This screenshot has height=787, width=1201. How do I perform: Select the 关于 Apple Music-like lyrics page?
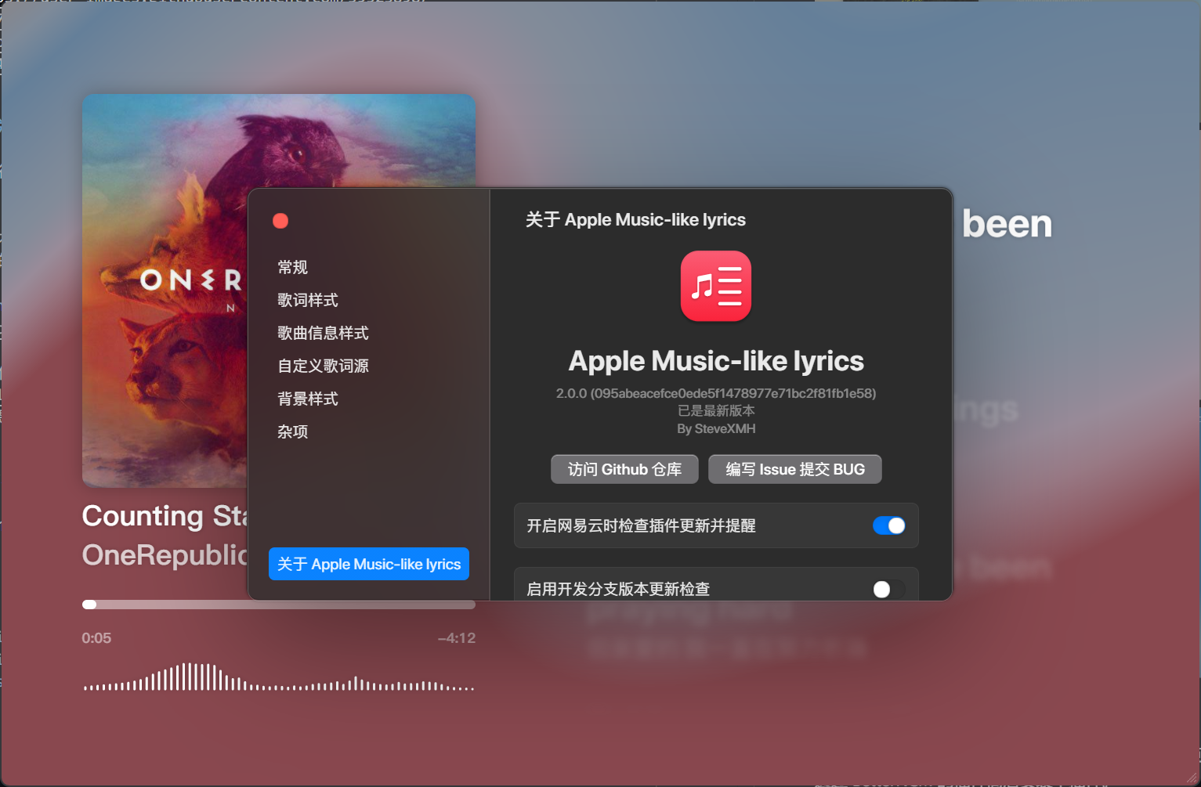pos(368,564)
